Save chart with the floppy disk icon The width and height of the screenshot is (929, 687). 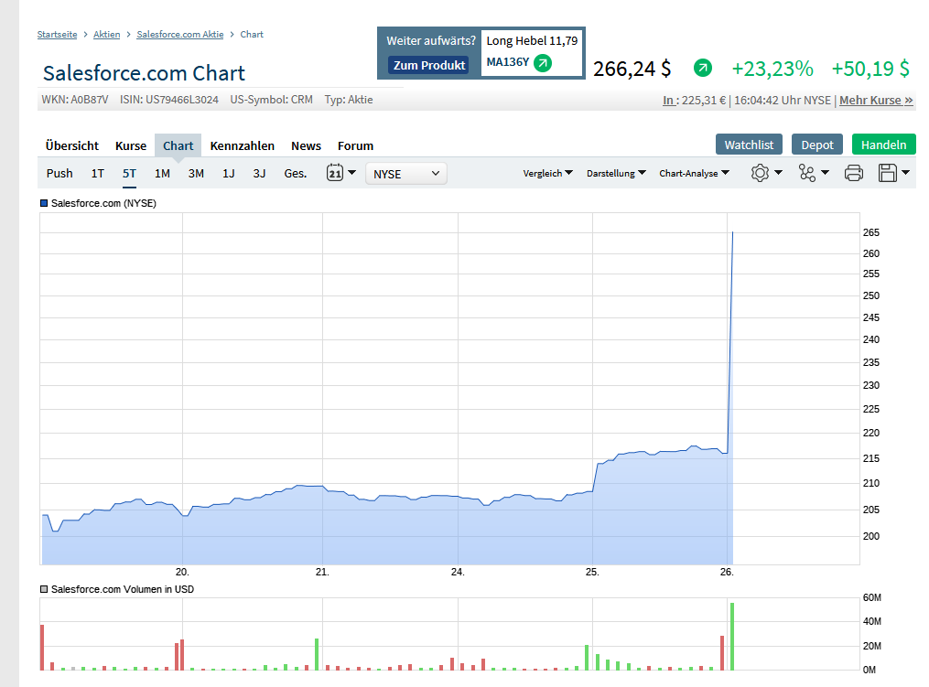[888, 173]
